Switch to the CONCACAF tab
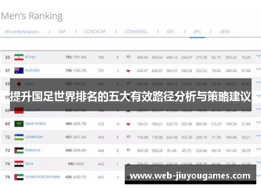Screen dimensions: 261x189 tap(95, 32)
